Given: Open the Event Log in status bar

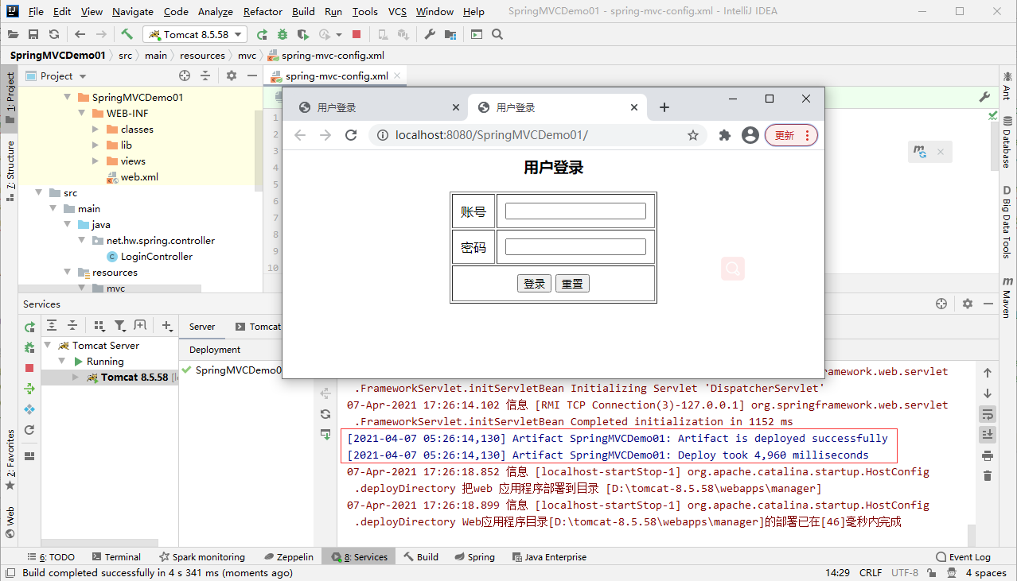Looking at the screenshot, I should [963, 557].
